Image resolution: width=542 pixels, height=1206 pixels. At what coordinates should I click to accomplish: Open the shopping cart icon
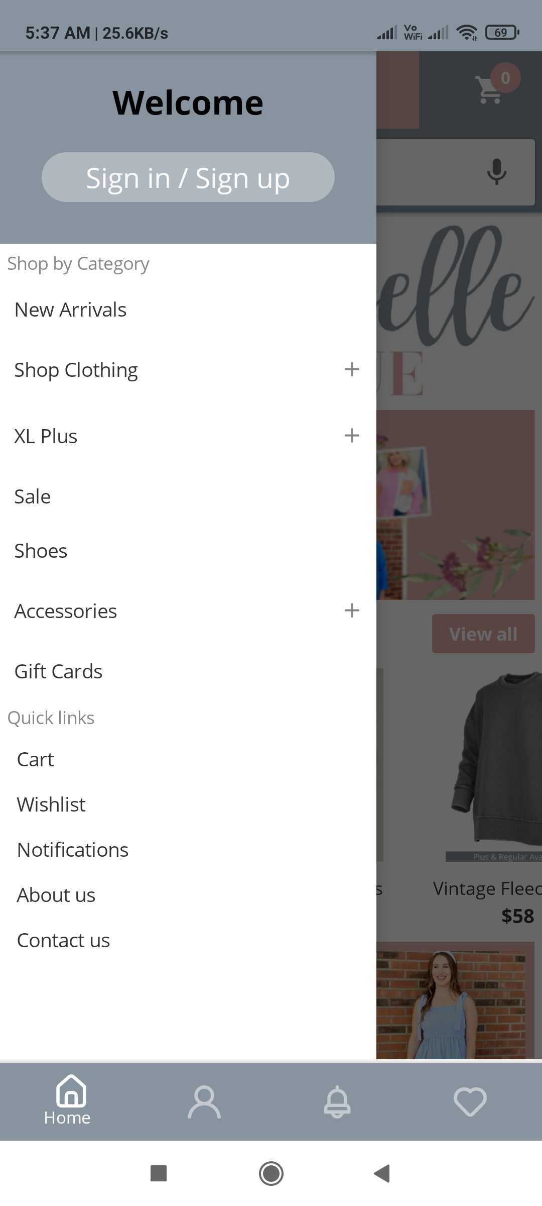click(x=489, y=89)
